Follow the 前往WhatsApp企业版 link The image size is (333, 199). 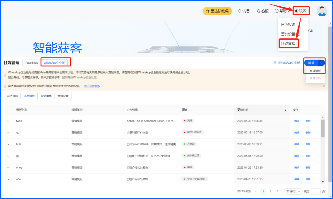pyautogui.click(x=287, y=63)
